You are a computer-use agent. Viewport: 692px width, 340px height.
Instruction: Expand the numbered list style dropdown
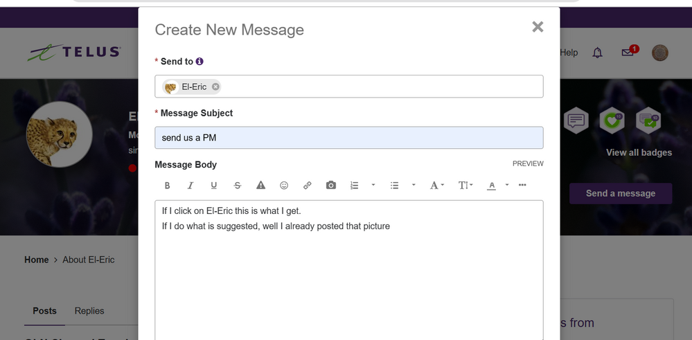(x=373, y=186)
